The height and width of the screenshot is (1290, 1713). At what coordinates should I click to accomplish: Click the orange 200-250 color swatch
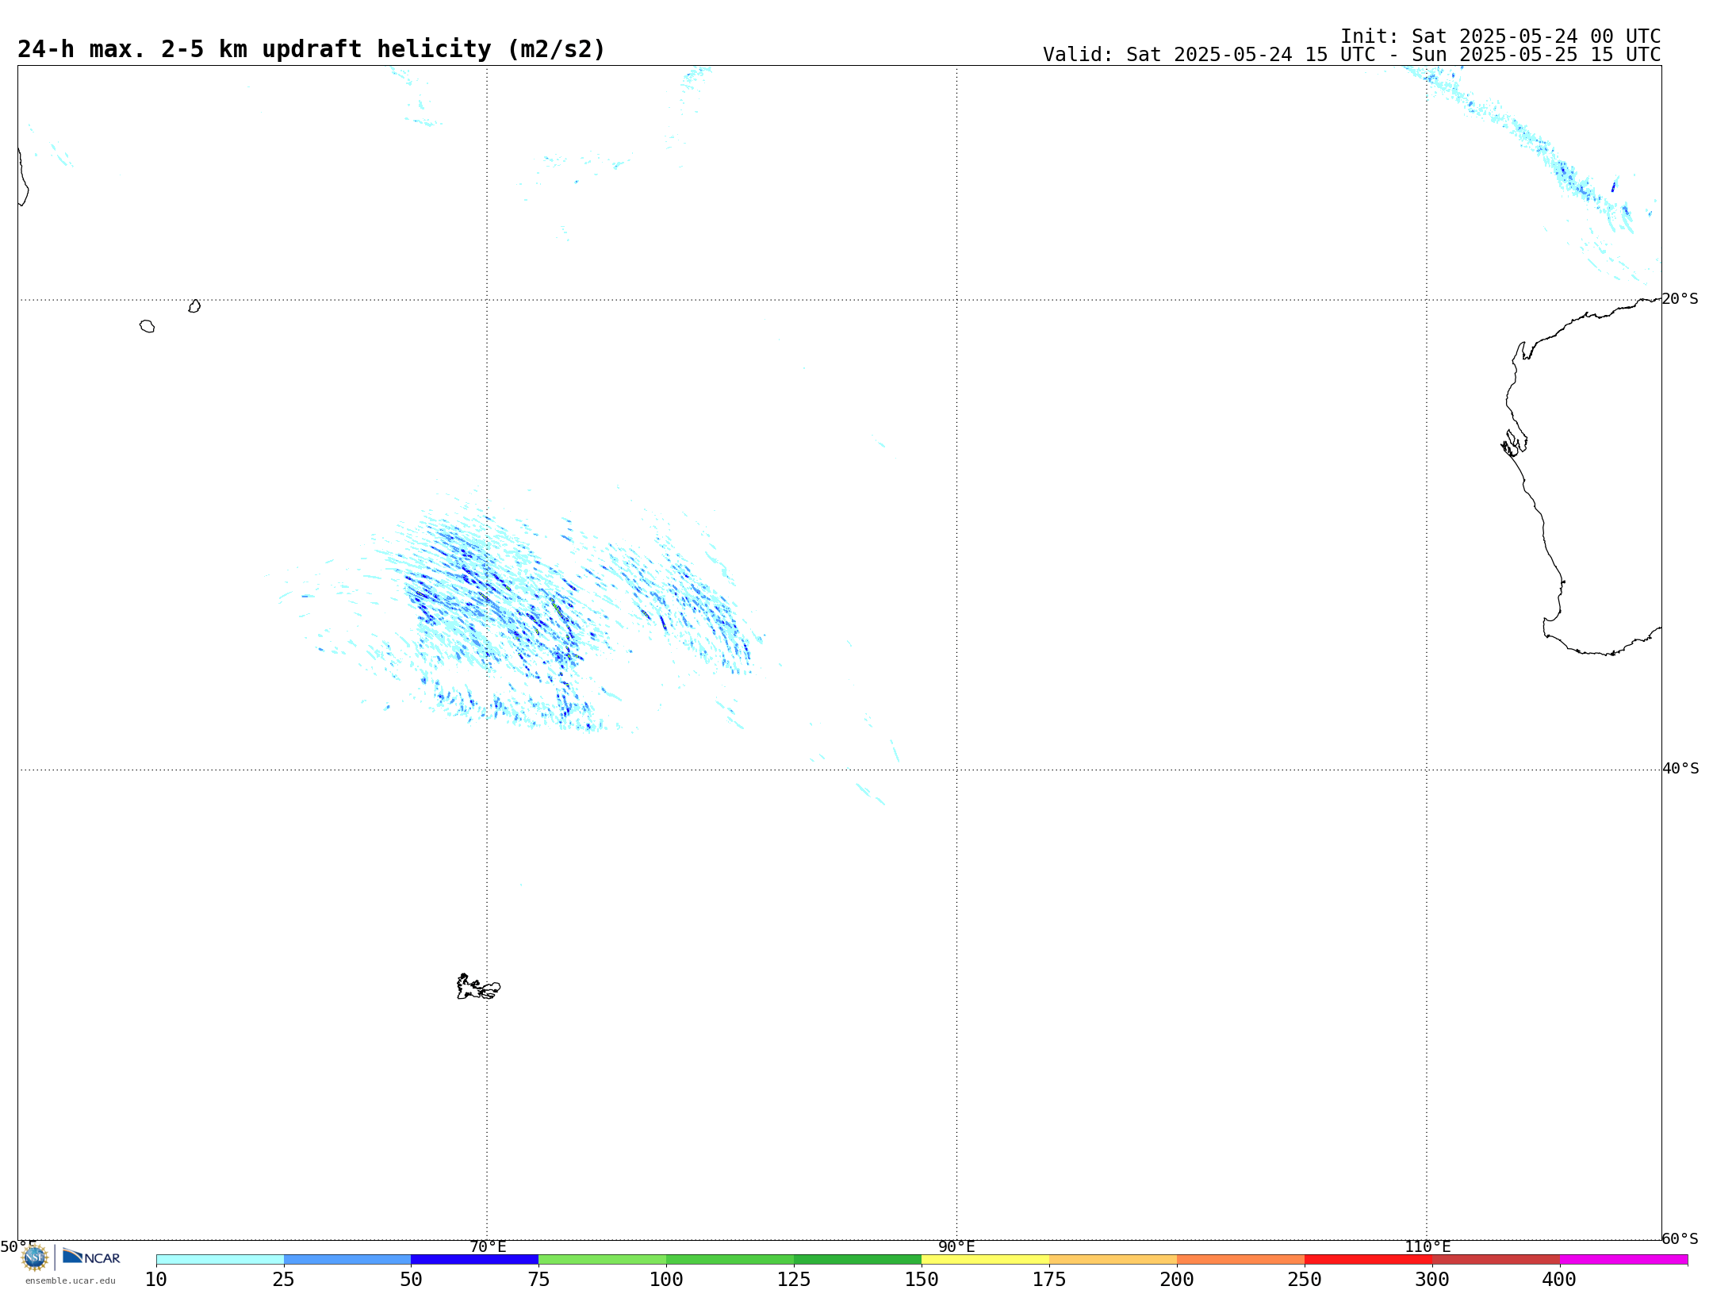click(1241, 1260)
